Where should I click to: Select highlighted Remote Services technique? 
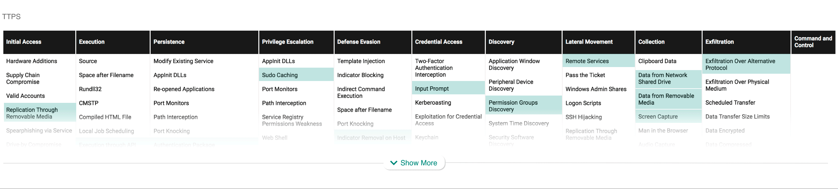coord(598,61)
